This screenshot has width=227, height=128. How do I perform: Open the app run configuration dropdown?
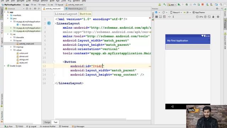[x=172, y=5]
